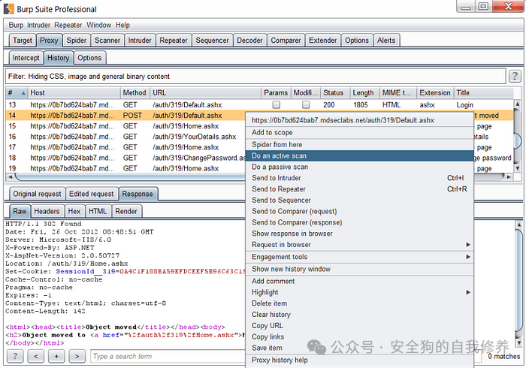Image resolution: width=526 pixels, height=368 pixels.
Task: Open the Intercept sub-tab
Action: 26,58
